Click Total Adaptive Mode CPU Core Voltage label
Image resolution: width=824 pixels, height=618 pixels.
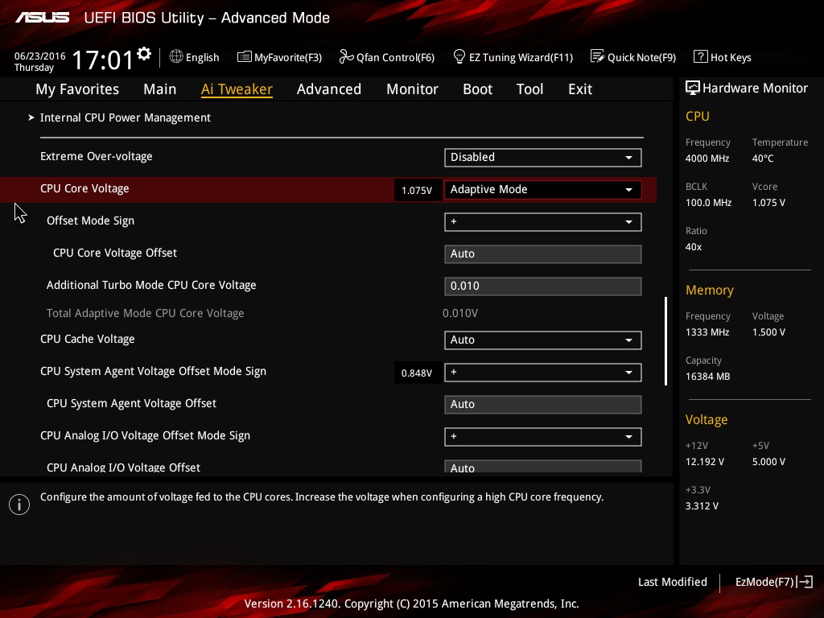pos(145,313)
